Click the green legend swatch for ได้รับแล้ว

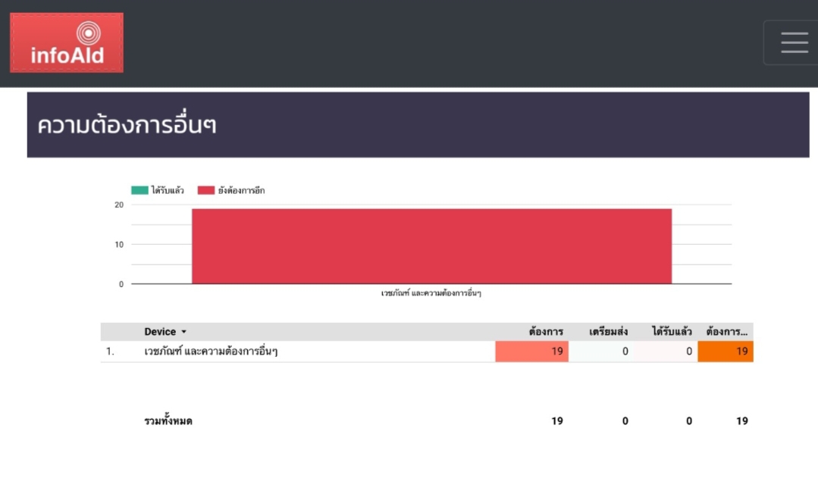139,190
